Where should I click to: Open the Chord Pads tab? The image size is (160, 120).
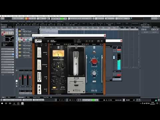46,97
